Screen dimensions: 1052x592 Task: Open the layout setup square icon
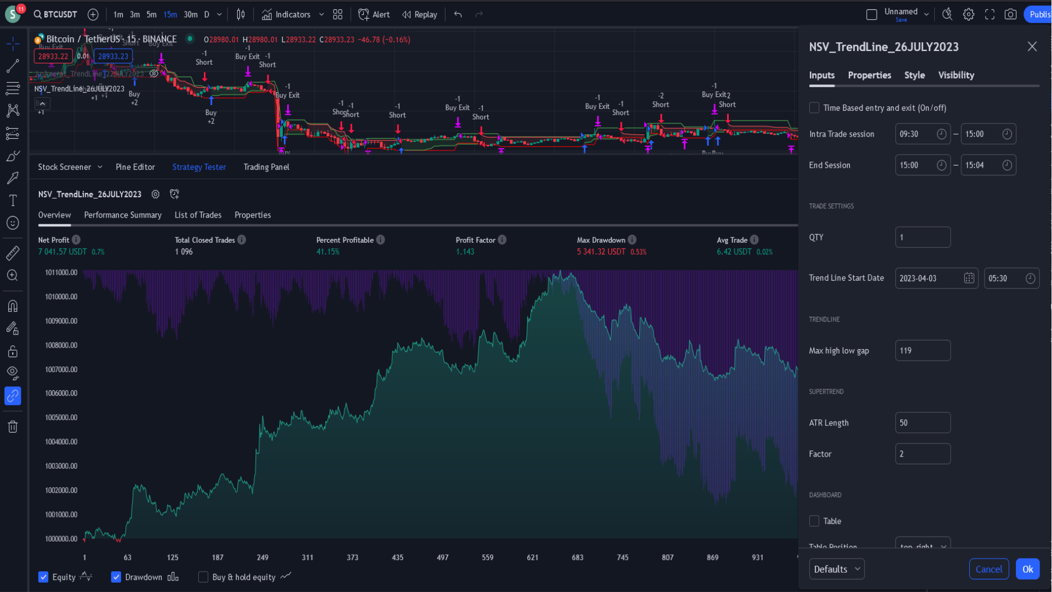click(x=872, y=15)
